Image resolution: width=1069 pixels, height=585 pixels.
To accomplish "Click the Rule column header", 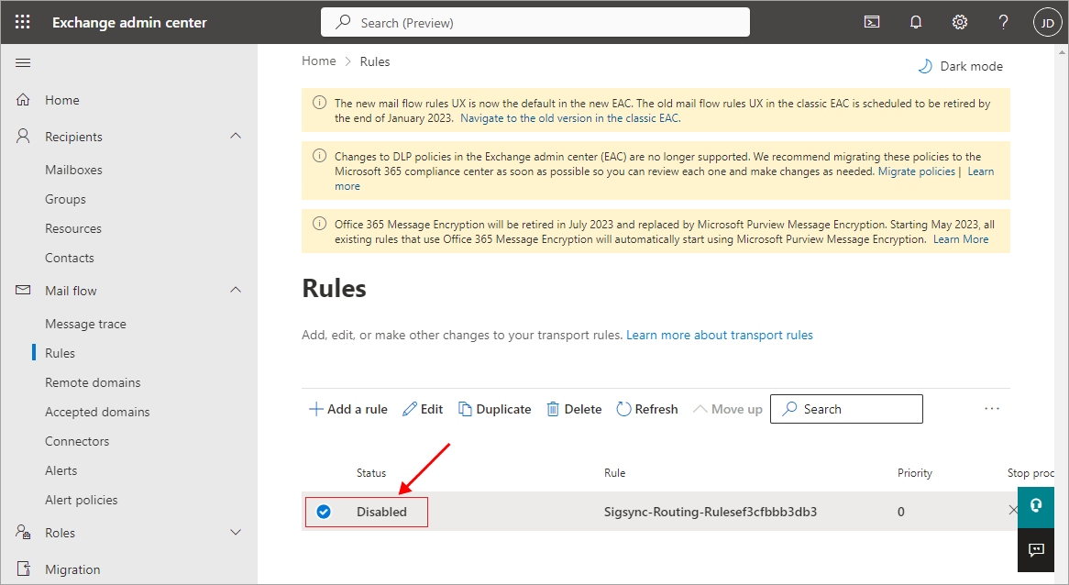I will pos(614,473).
